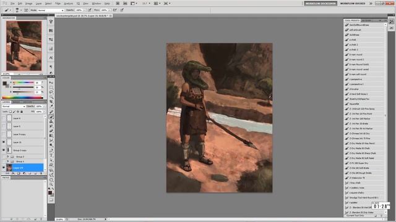Pick a color from the spectrum ramp
Viewport: 396px width, 222px height.
(22, 97)
